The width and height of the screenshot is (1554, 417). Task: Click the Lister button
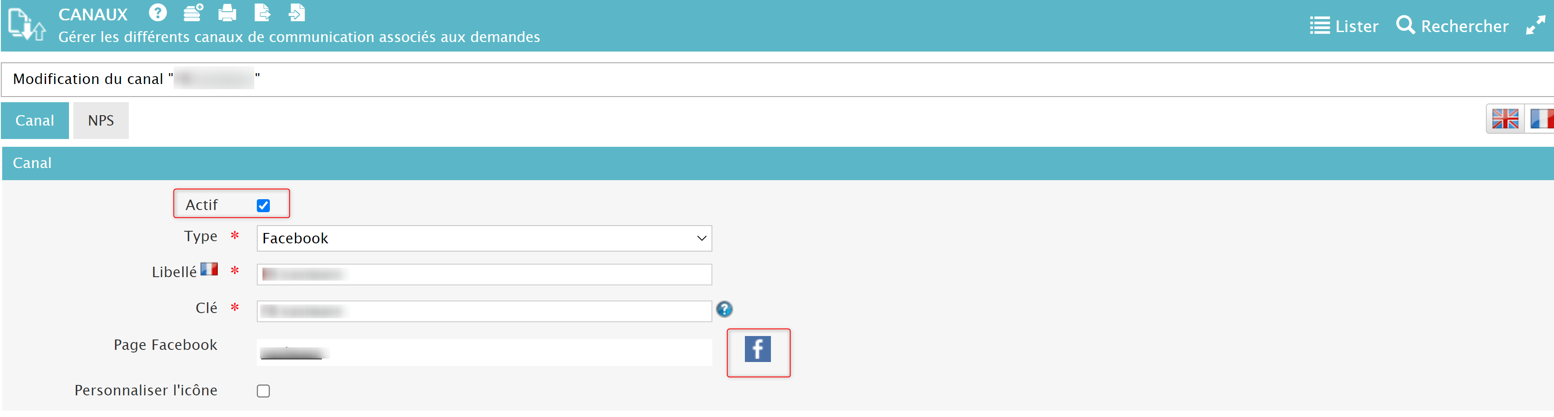point(1344,26)
